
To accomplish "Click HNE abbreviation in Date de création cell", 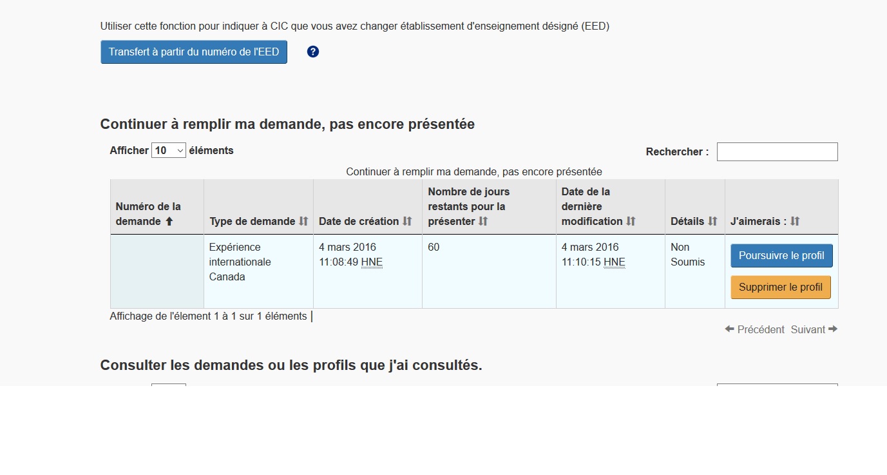I will [372, 262].
